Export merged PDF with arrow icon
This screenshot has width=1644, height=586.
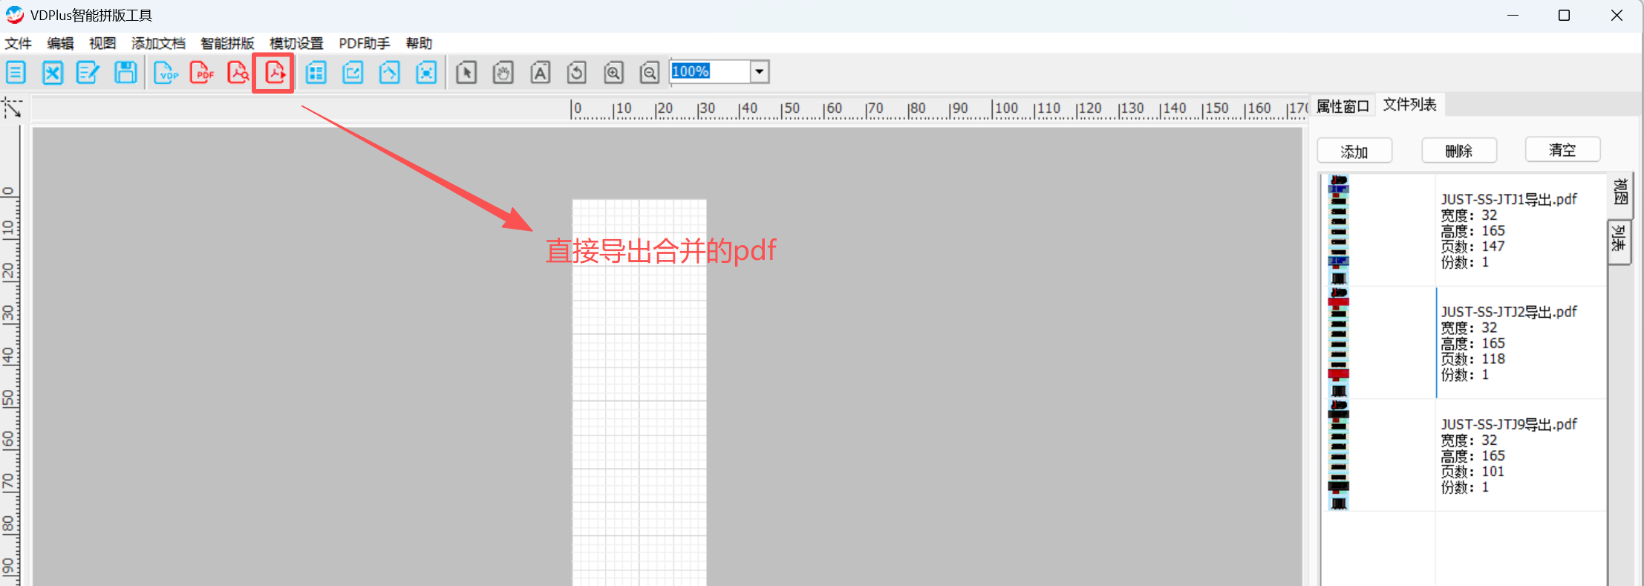pos(274,73)
